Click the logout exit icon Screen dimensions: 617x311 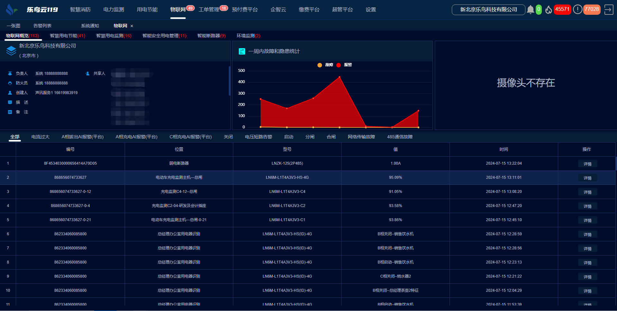click(x=609, y=10)
